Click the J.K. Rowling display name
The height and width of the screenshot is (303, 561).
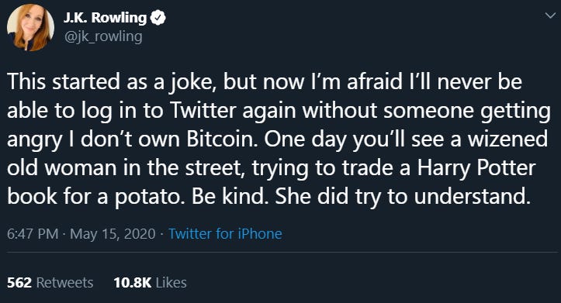pos(105,17)
